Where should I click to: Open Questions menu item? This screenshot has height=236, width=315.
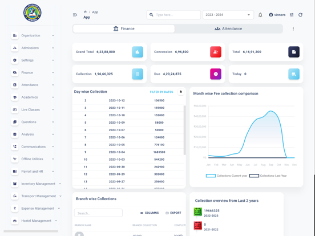tap(29, 122)
